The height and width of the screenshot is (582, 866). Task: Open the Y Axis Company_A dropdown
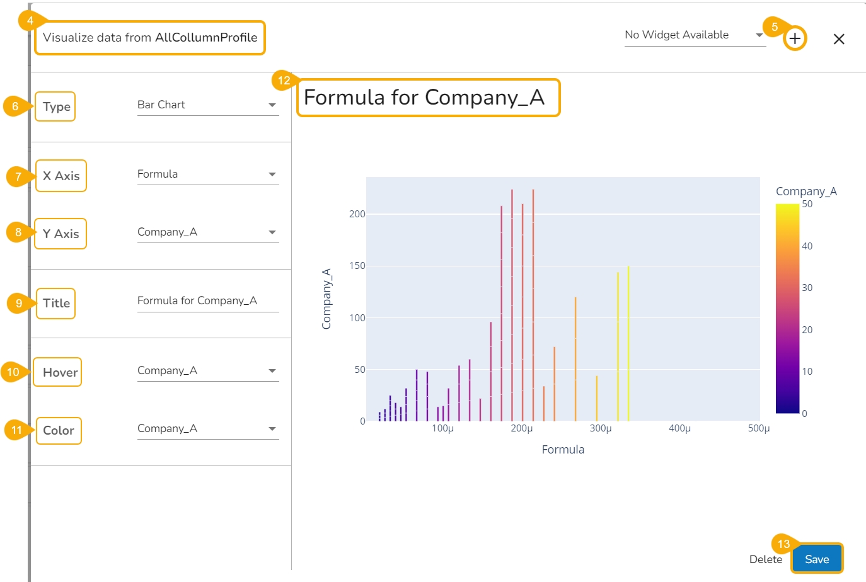coord(207,232)
